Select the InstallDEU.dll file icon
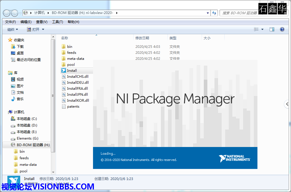Viewport: 291px width, 192px height. click(x=64, y=82)
